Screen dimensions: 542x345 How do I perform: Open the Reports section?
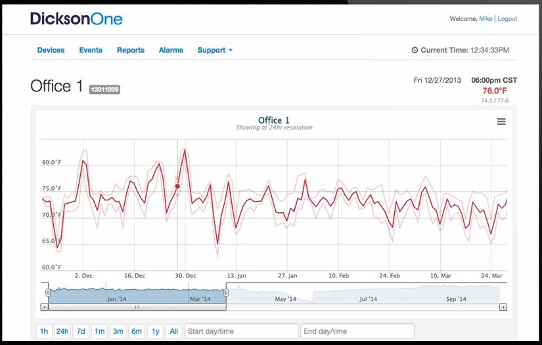click(x=131, y=50)
